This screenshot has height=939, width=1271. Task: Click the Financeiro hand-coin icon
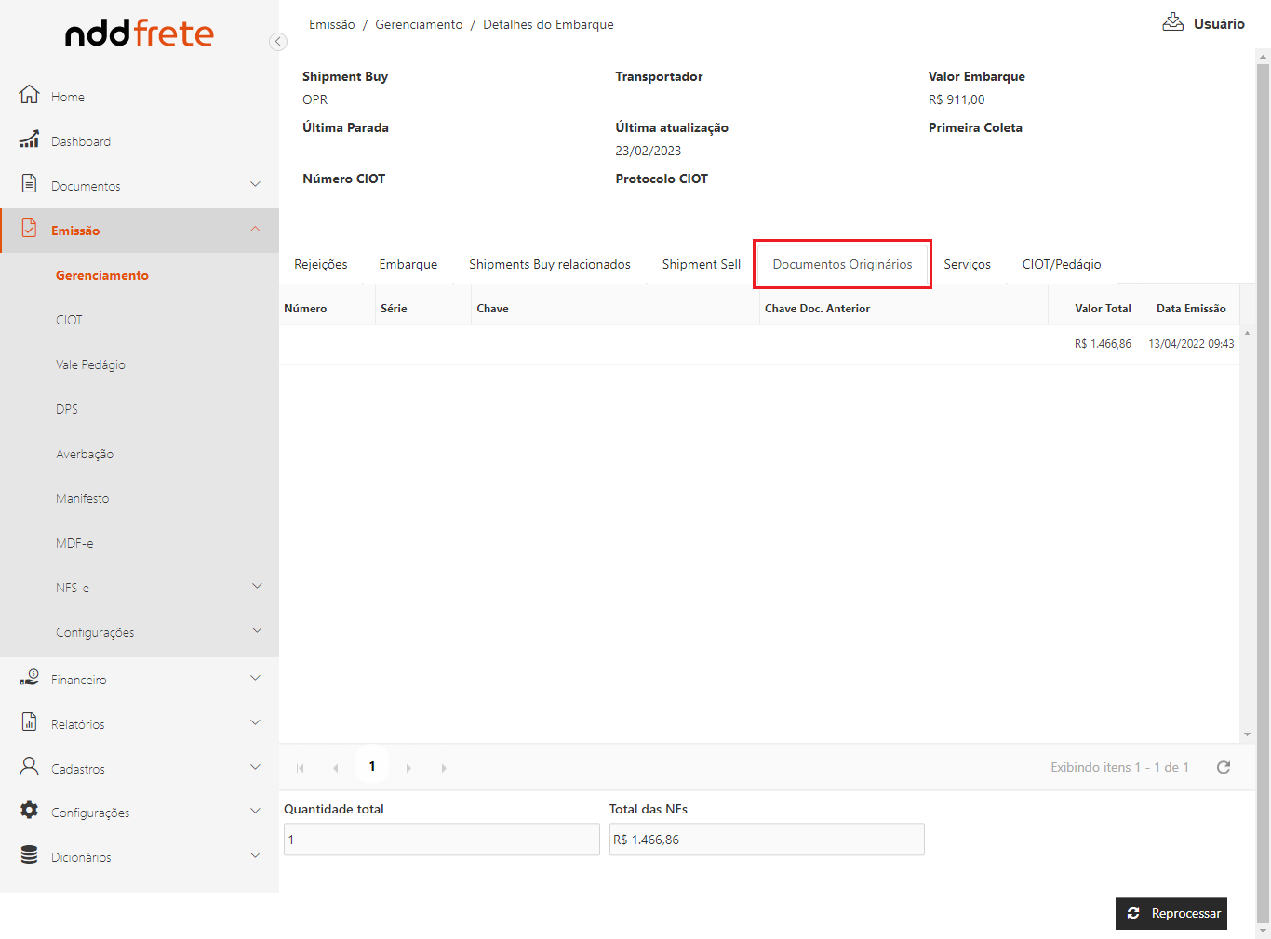30,678
